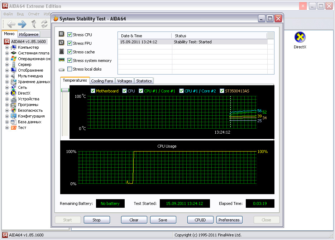Click the Операционная система Windows flag icon
The height and width of the screenshot is (240, 335).
pos(14,58)
